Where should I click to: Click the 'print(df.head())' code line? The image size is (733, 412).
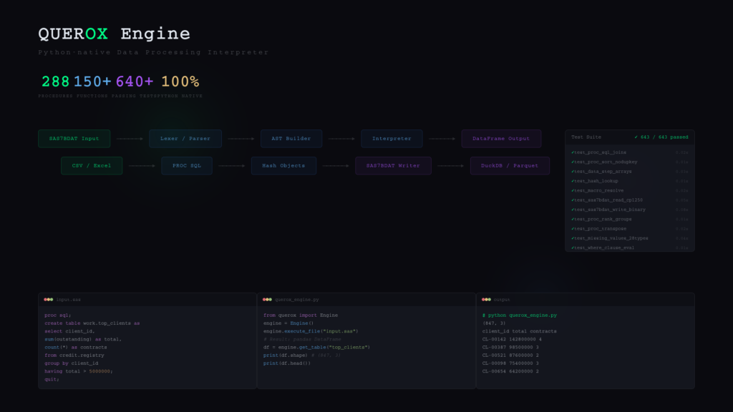pos(287,363)
